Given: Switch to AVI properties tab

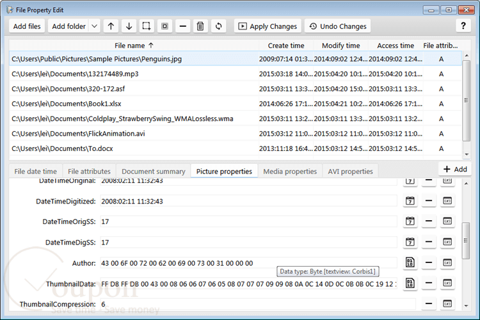Looking at the screenshot, I should click(x=351, y=171).
